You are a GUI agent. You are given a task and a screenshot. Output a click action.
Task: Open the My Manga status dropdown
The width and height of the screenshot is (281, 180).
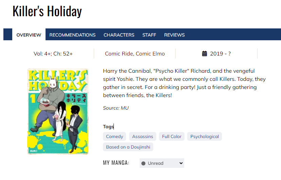point(162,163)
